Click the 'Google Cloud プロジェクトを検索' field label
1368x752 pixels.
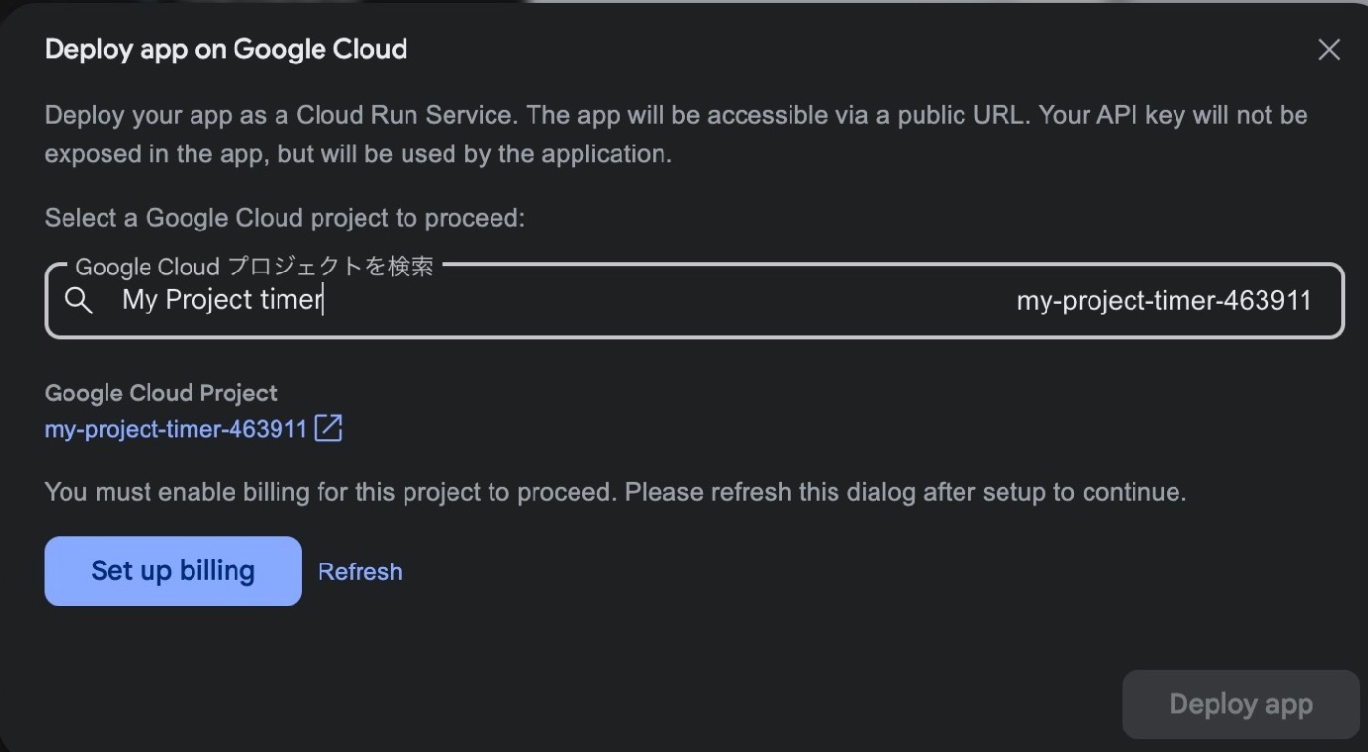254,267
